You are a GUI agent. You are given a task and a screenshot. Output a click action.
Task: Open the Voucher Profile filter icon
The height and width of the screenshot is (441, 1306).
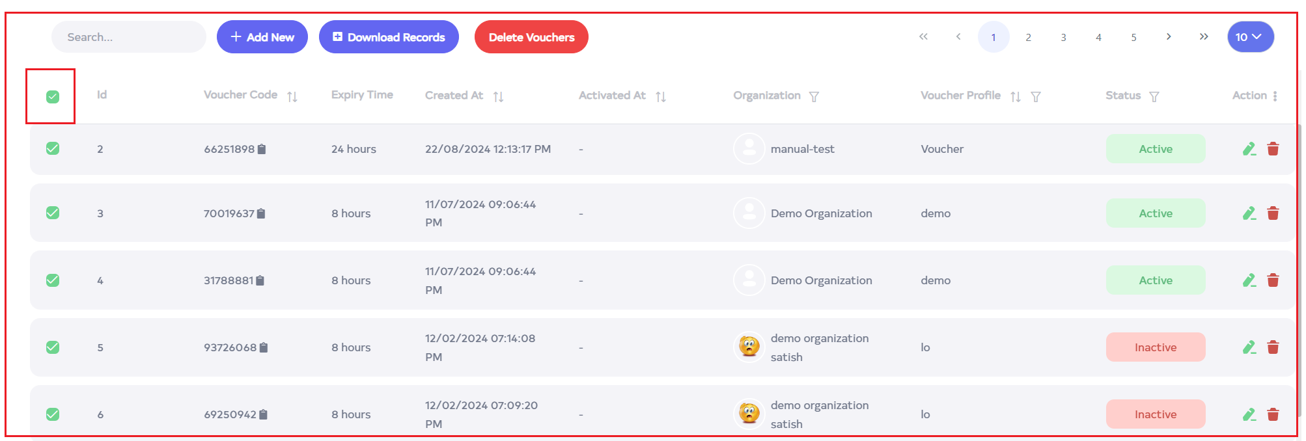pos(1036,96)
